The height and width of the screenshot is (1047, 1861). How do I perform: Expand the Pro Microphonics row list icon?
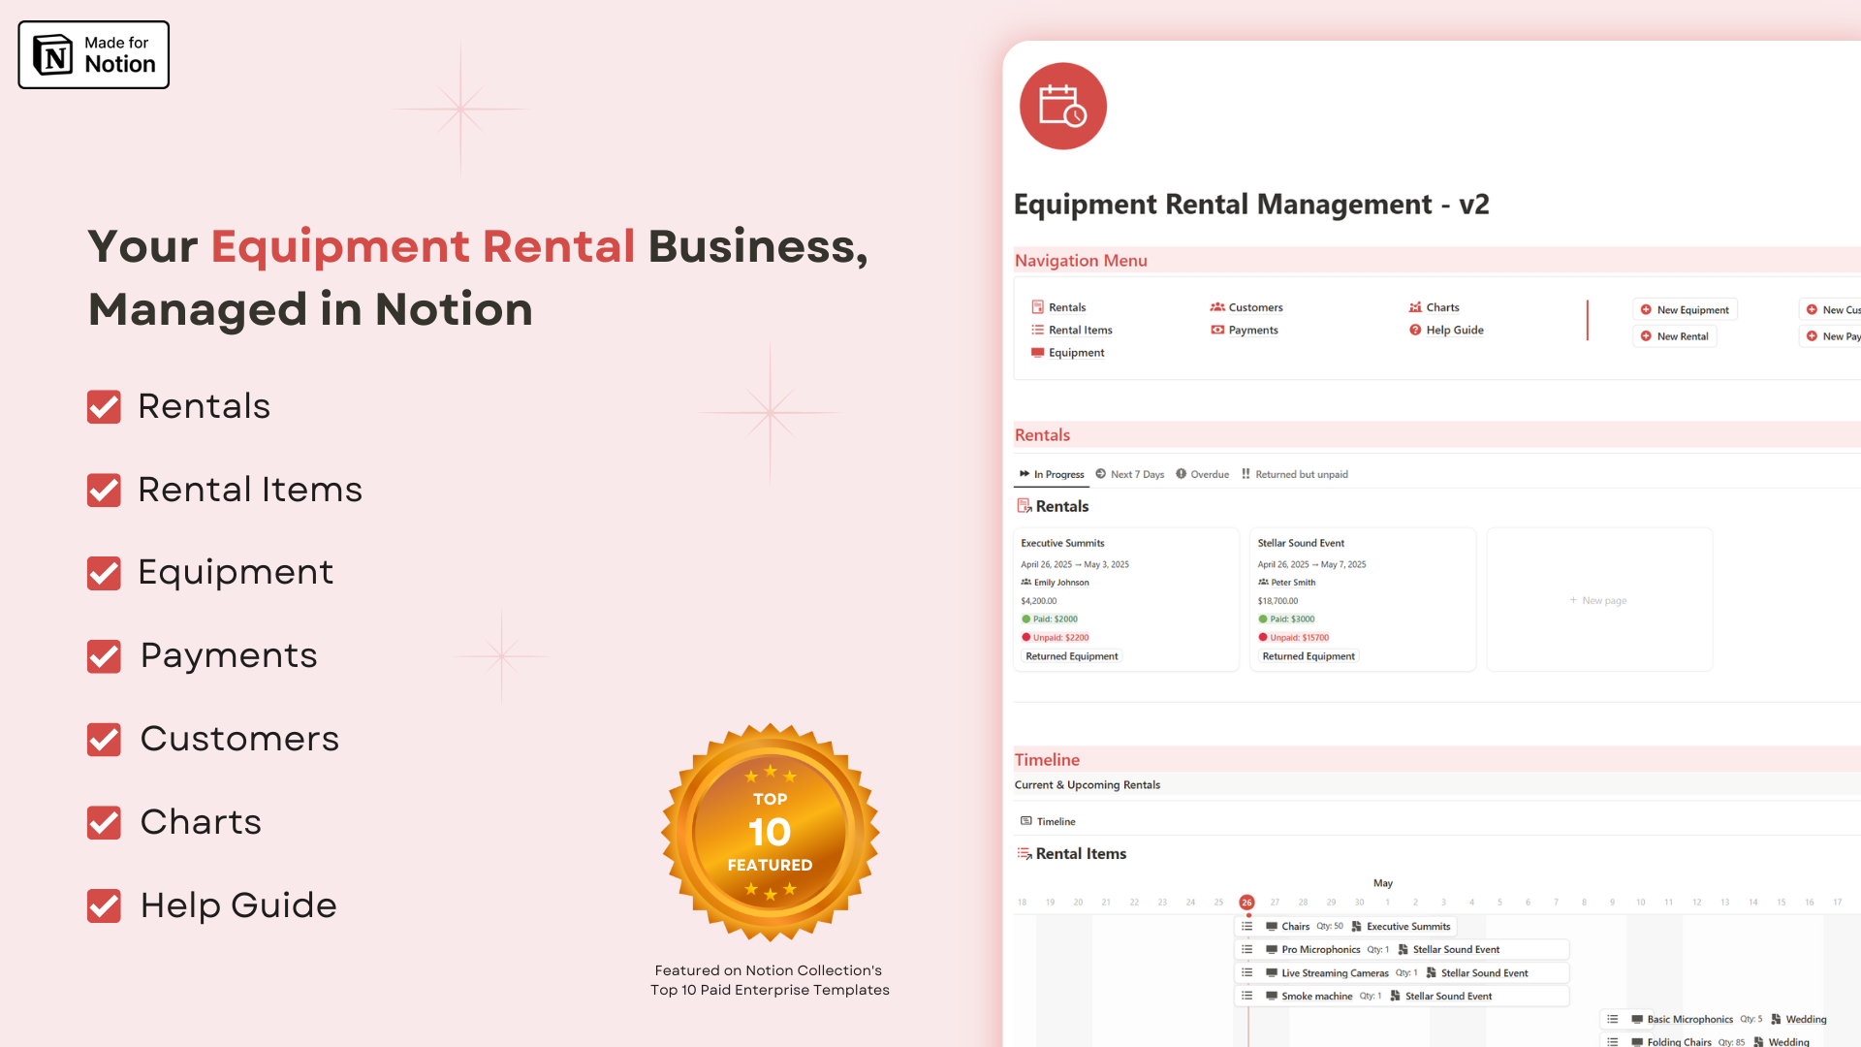1247,949
